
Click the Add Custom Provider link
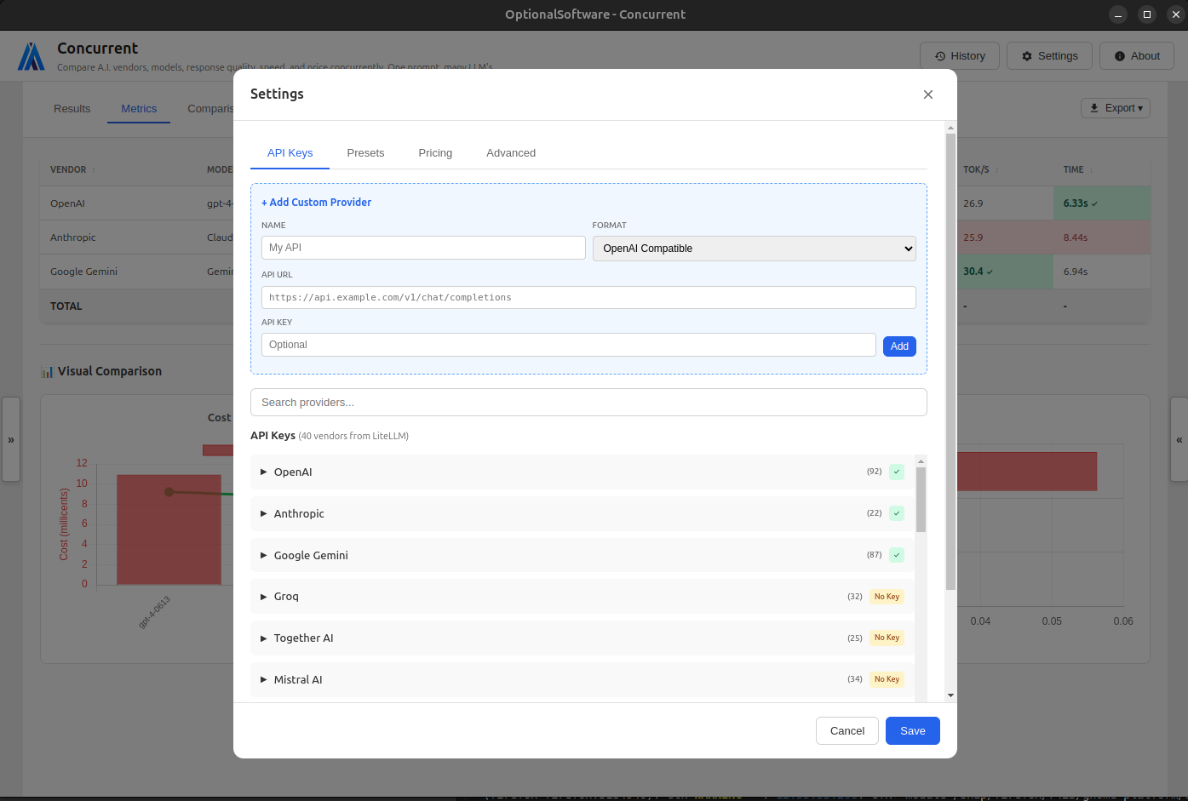pos(316,202)
